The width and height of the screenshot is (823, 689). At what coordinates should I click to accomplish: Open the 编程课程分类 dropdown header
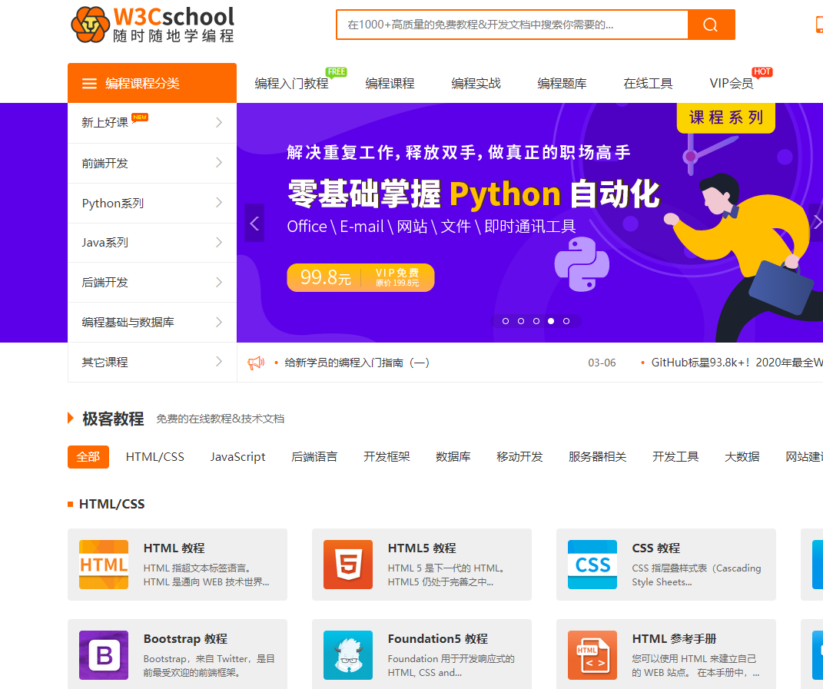pos(152,83)
